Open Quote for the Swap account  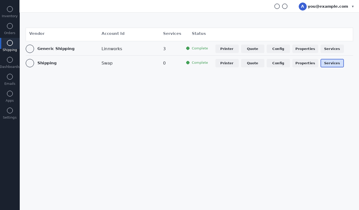pyautogui.click(x=253, y=63)
